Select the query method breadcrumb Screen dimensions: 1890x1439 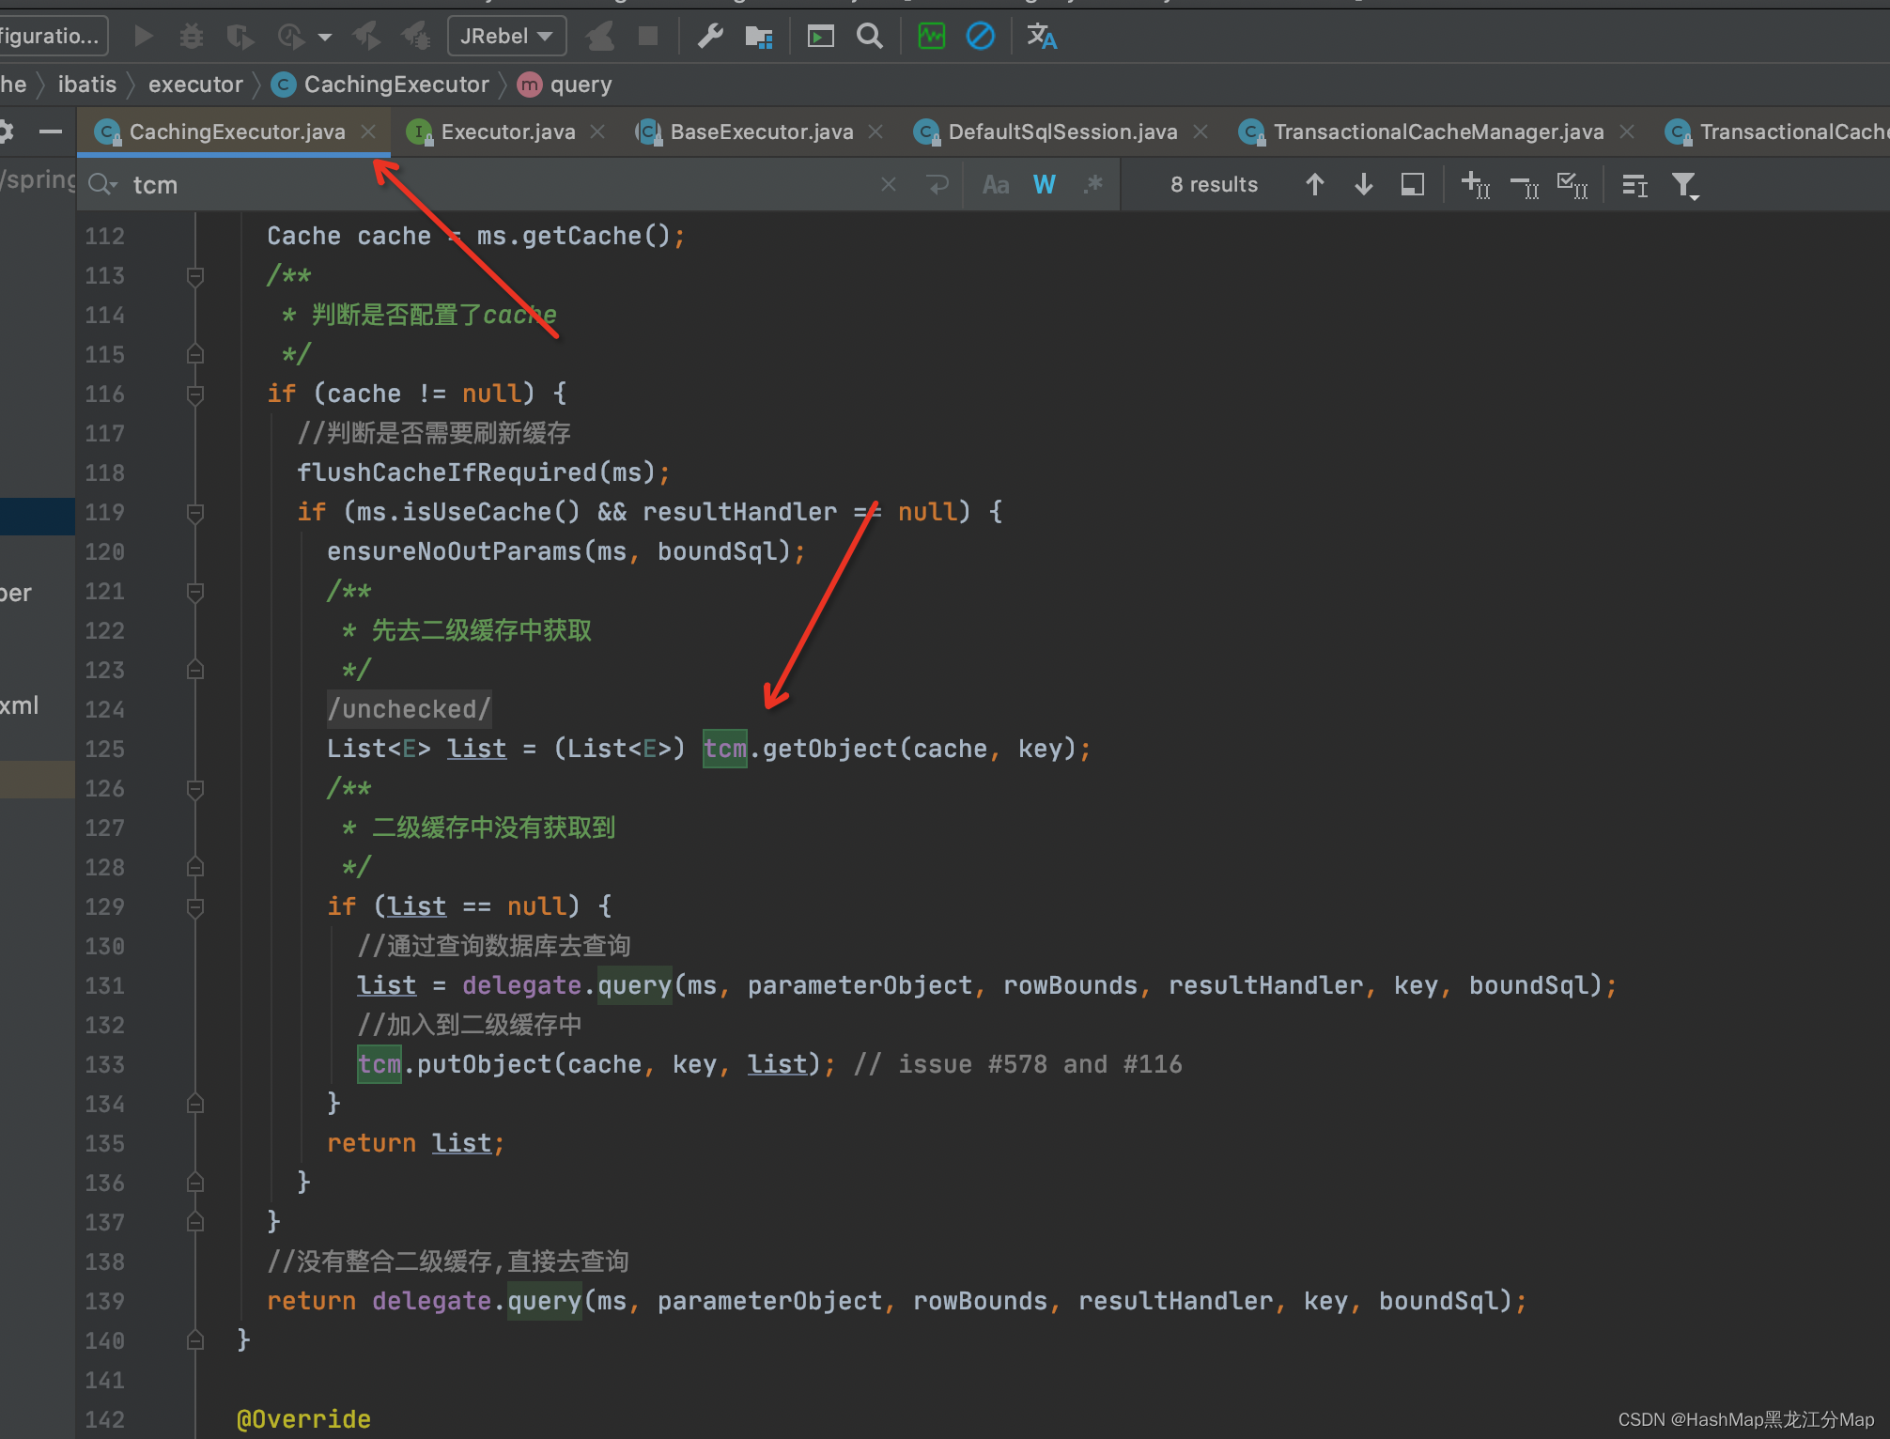pos(565,85)
